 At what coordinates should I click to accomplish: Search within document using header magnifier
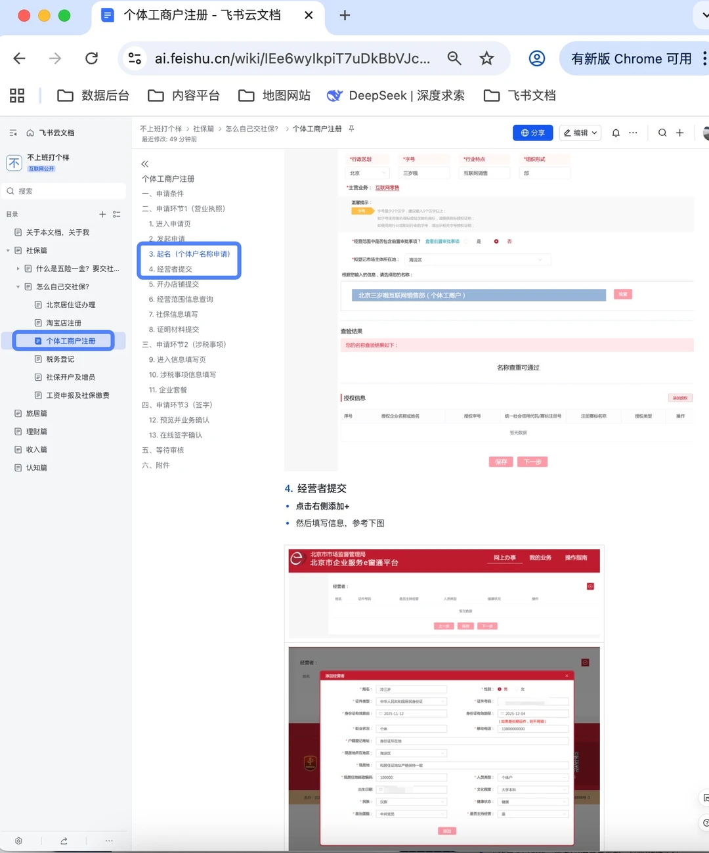(x=662, y=133)
